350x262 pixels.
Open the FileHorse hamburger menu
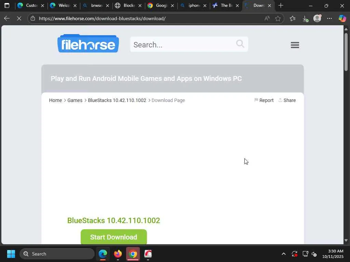(295, 45)
